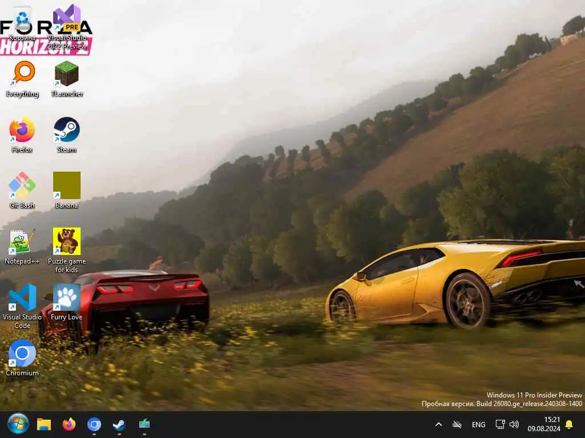Viewport: 585px width, 438px height.
Task: Select the Furry Love paw icon
Action: (67, 302)
